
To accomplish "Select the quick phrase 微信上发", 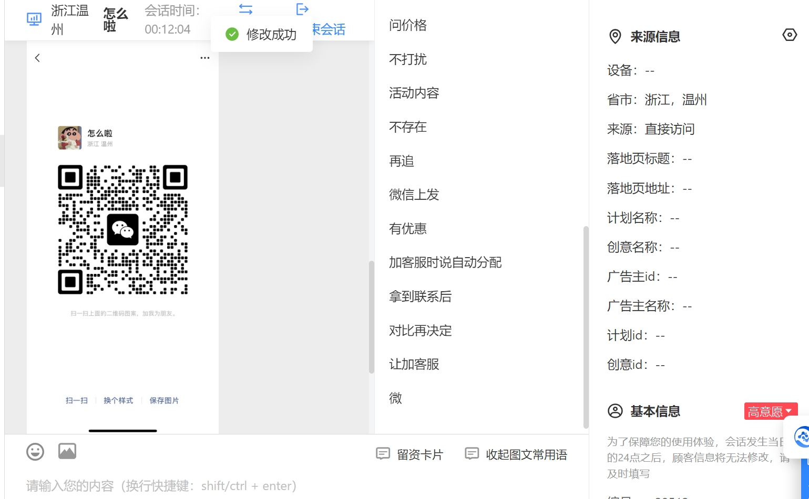I will click(x=414, y=195).
